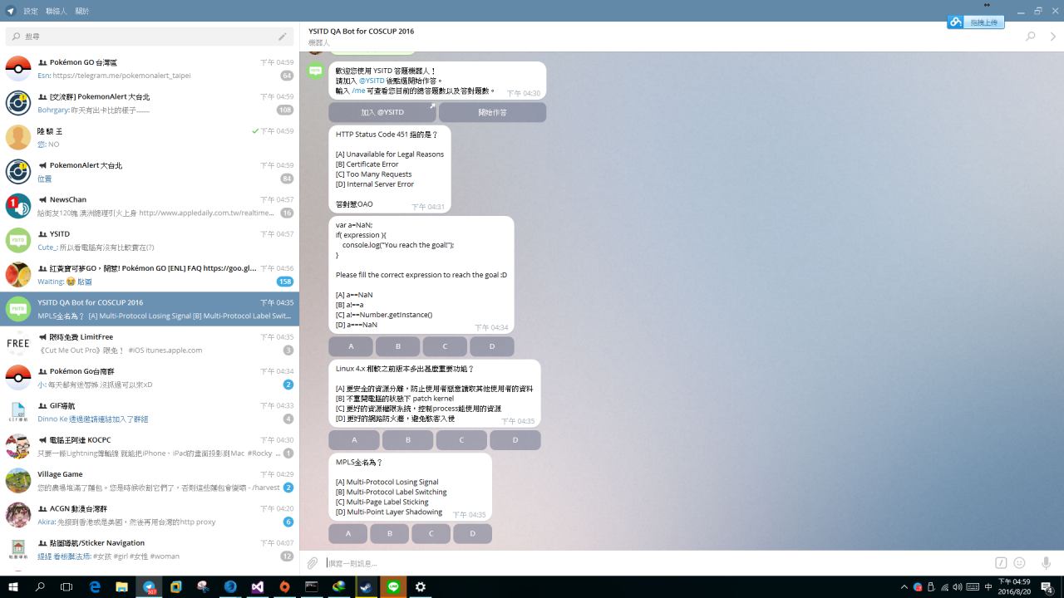Answer A for the NaN expression question

(351, 346)
